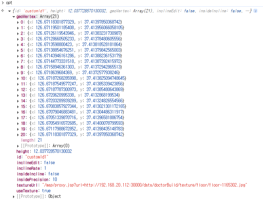This screenshot has height=201, width=263.
Task: Click the output return arrow icon
Action: coord(2,11)
